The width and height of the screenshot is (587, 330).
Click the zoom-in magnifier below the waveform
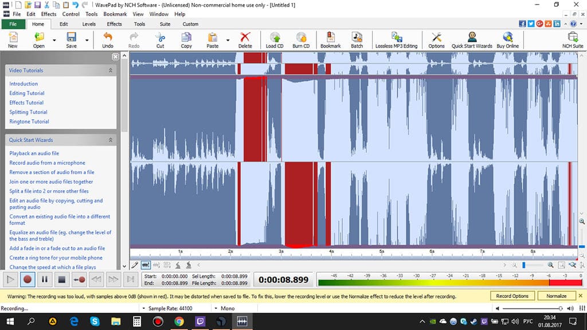click(x=550, y=265)
